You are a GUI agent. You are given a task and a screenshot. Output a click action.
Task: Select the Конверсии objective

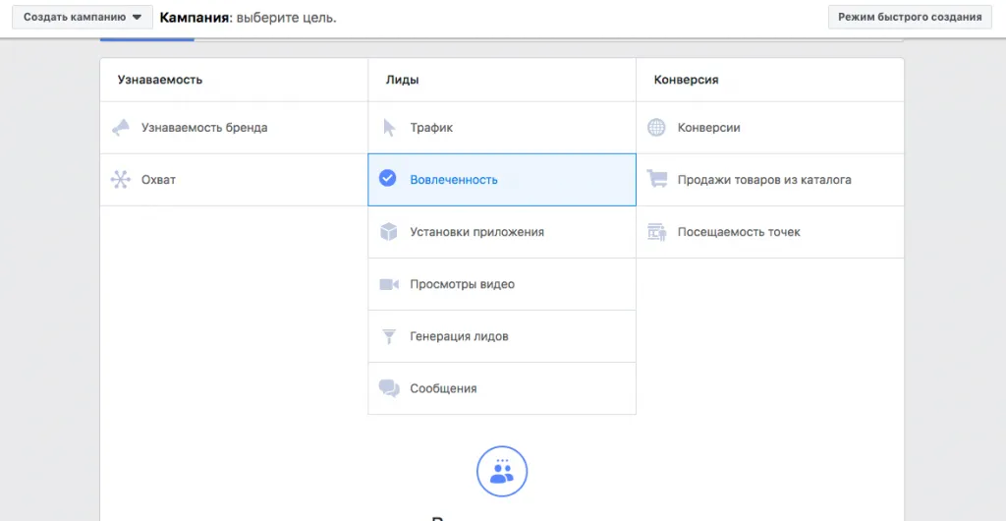coord(770,128)
